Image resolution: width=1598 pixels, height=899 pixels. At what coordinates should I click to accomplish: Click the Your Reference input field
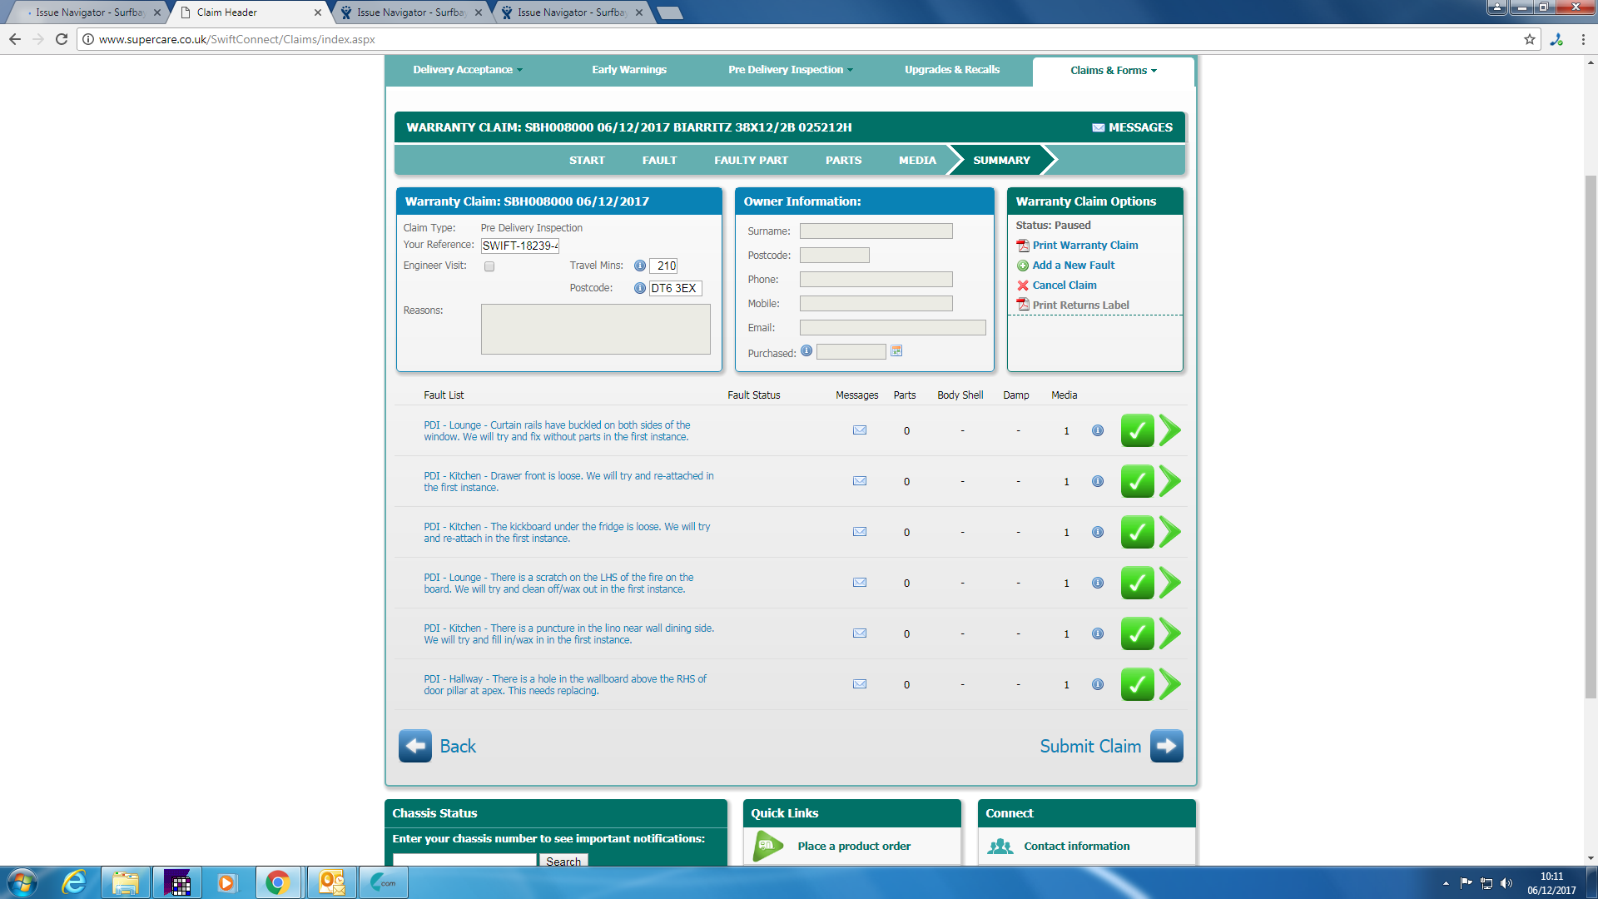tap(520, 246)
